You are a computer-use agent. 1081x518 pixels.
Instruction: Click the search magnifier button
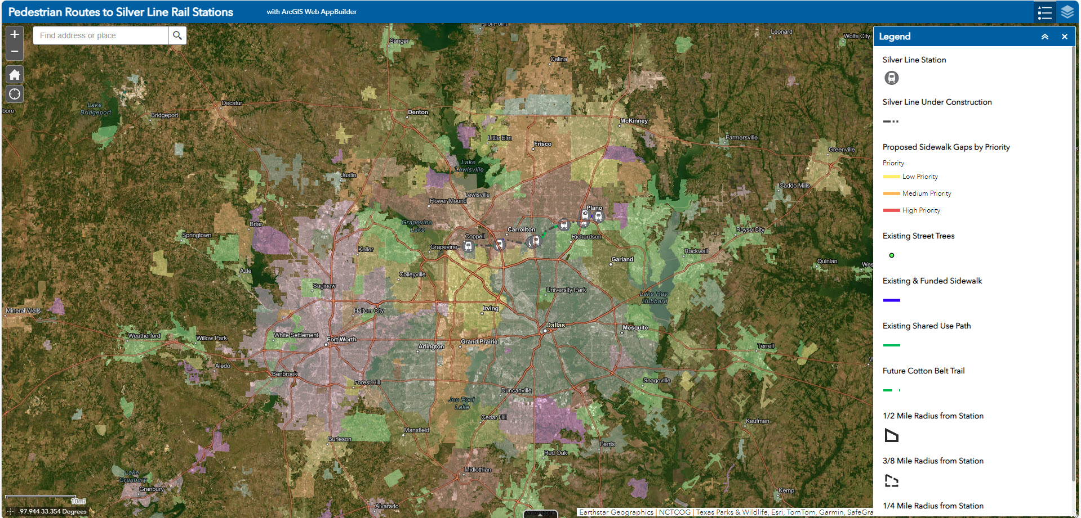[177, 35]
